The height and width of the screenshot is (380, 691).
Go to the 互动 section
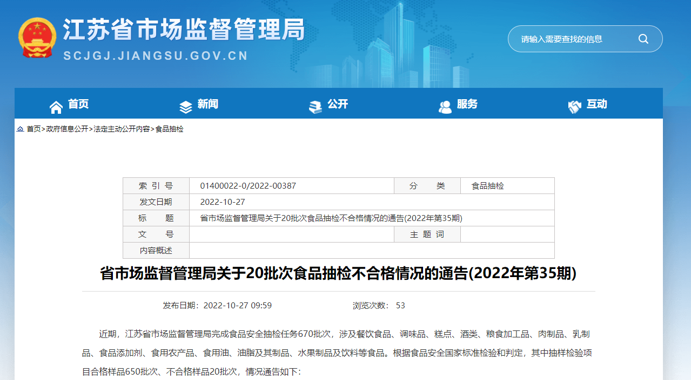(x=597, y=104)
